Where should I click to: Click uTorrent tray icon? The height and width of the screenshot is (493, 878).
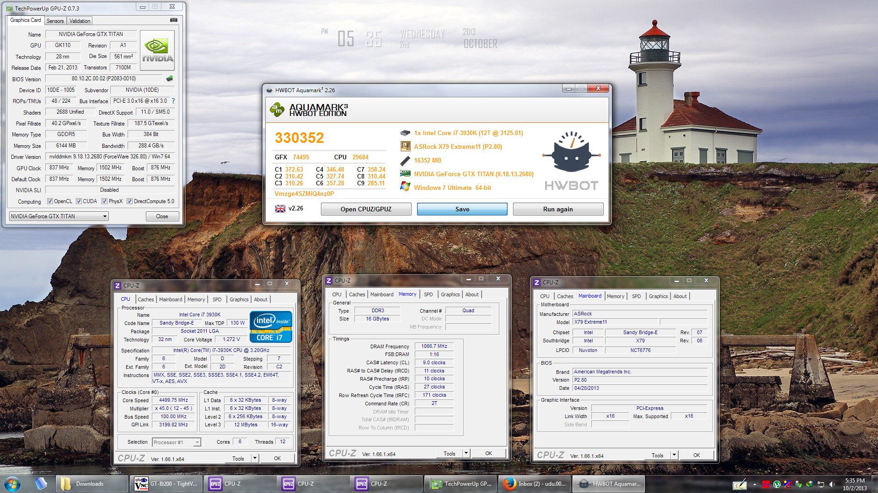(x=776, y=484)
